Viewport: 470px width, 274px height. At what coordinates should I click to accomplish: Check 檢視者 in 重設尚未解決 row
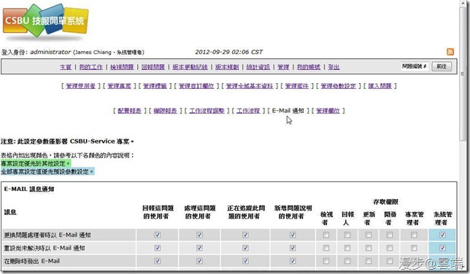coord(325,248)
